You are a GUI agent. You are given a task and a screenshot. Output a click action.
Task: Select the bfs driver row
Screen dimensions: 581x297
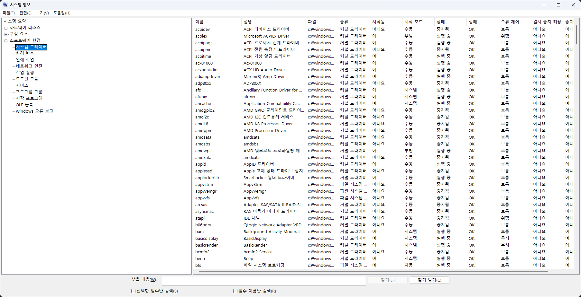click(383, 265)
